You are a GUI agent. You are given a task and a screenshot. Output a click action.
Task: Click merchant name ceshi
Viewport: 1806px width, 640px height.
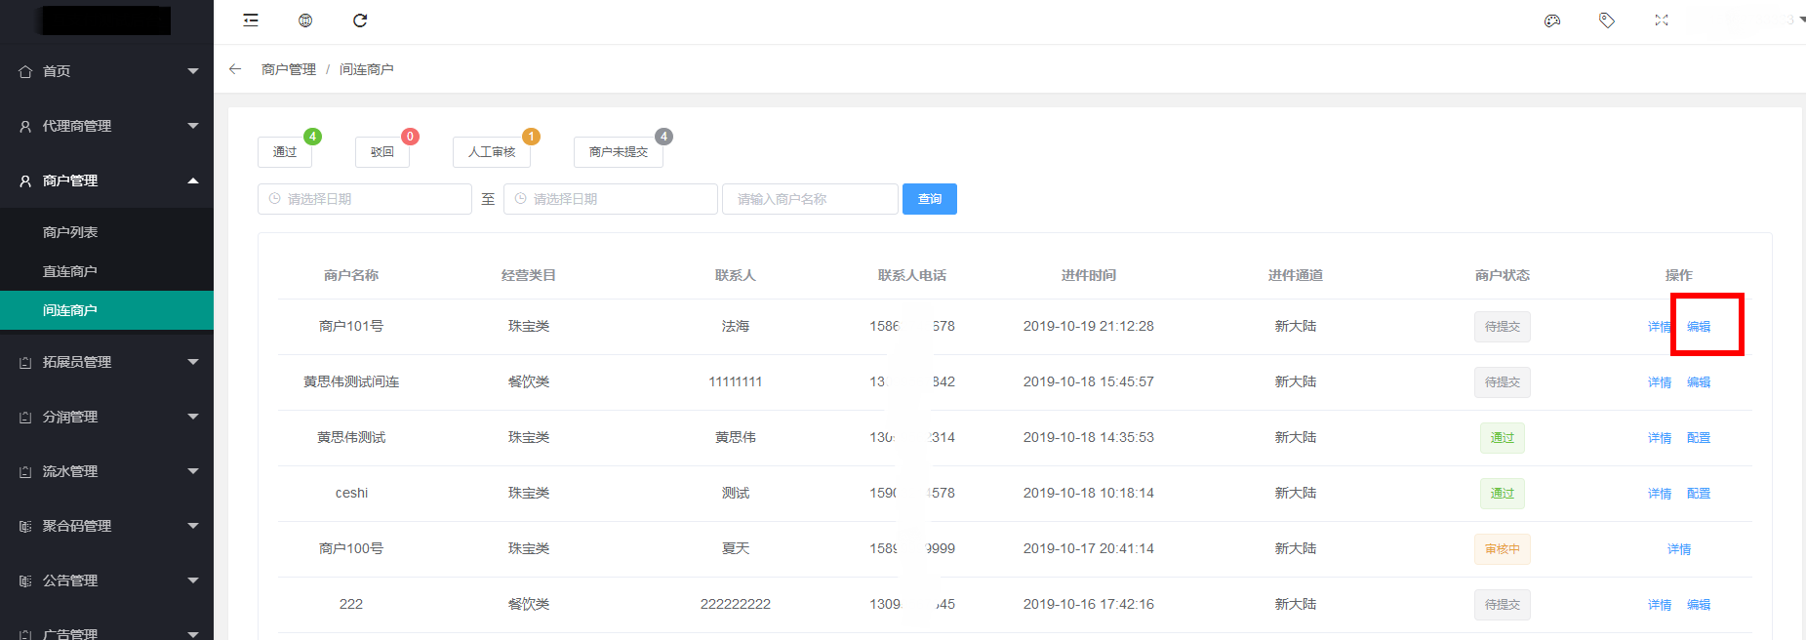pos(351,493)
